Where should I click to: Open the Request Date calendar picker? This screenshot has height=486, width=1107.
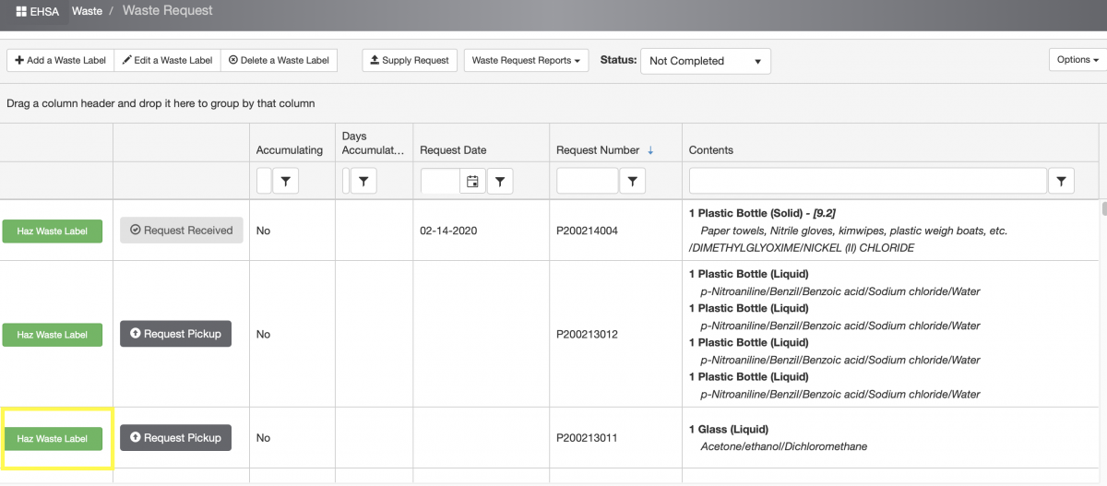point(472,182)
